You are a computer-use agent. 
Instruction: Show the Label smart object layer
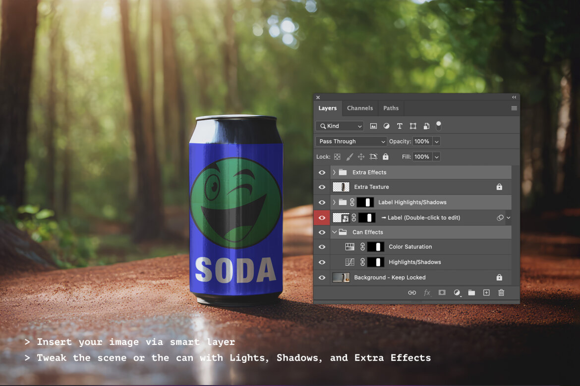(x=322, y=217)
